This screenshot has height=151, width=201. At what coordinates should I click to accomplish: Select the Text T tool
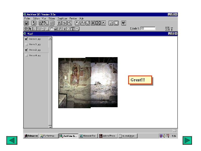click(x=73, y=29)
